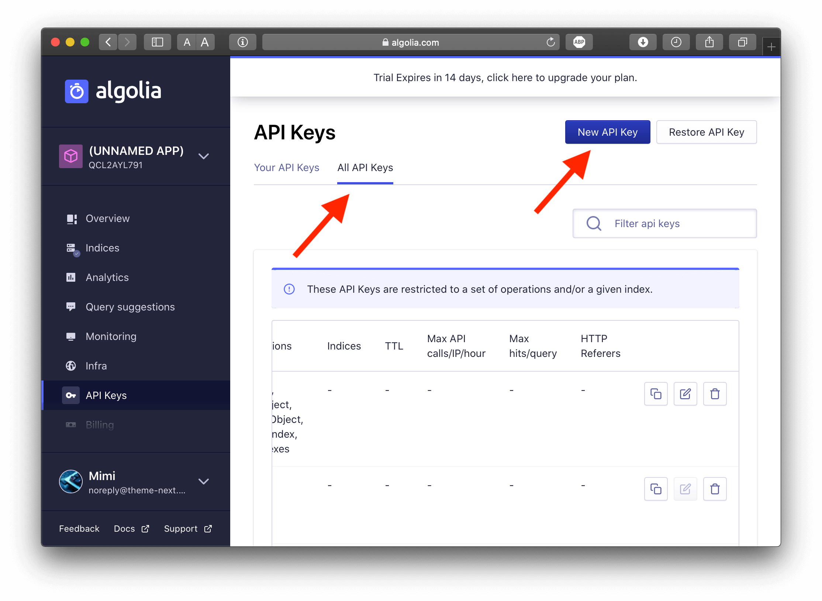This screenshot has height=601, width=822.
Task: Edit the first API key
Action: point(685,394)
